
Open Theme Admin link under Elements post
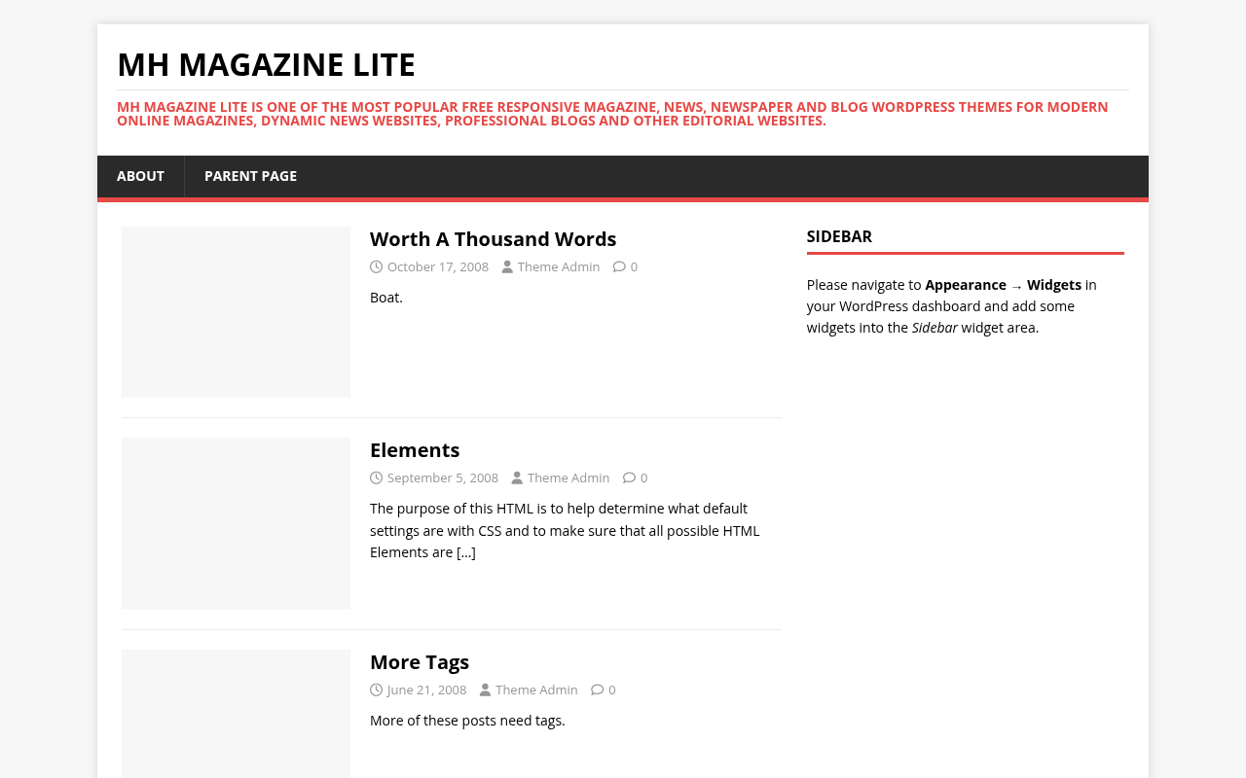point(568,477)
